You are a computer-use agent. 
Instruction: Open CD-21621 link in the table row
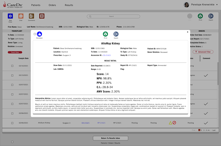tap(85, 123)
